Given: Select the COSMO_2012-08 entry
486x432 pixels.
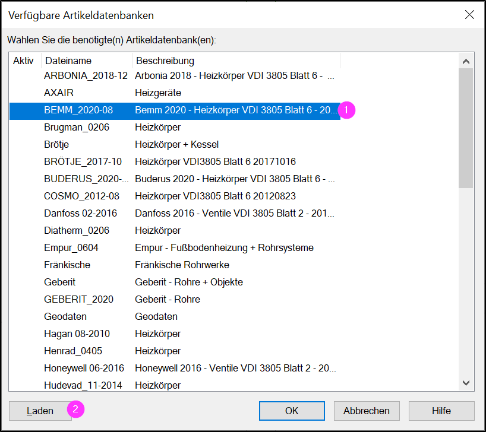Looking at the screenshot, I should coord(175,196).
